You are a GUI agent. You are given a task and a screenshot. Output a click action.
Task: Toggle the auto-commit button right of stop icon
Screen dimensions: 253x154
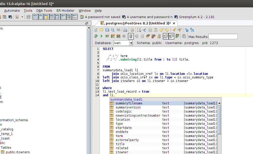tap(131, 36)
